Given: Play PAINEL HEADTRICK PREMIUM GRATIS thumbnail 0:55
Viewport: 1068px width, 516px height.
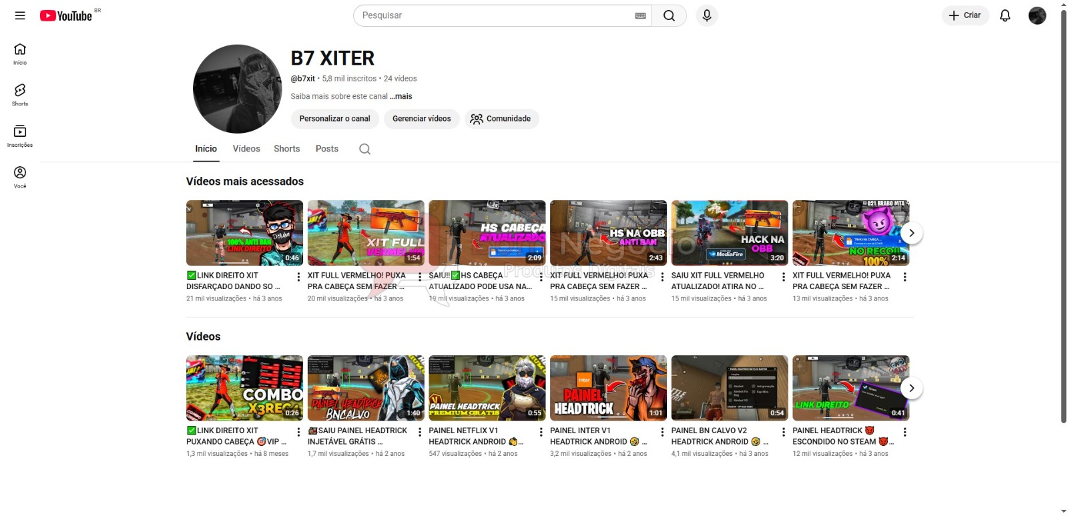Looking at the screenshot, I should [487, 388].
